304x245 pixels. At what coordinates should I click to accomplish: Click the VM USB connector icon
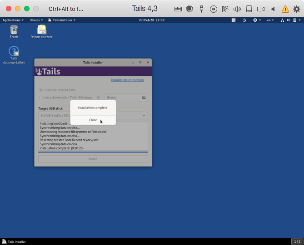[x=201, y=9]
